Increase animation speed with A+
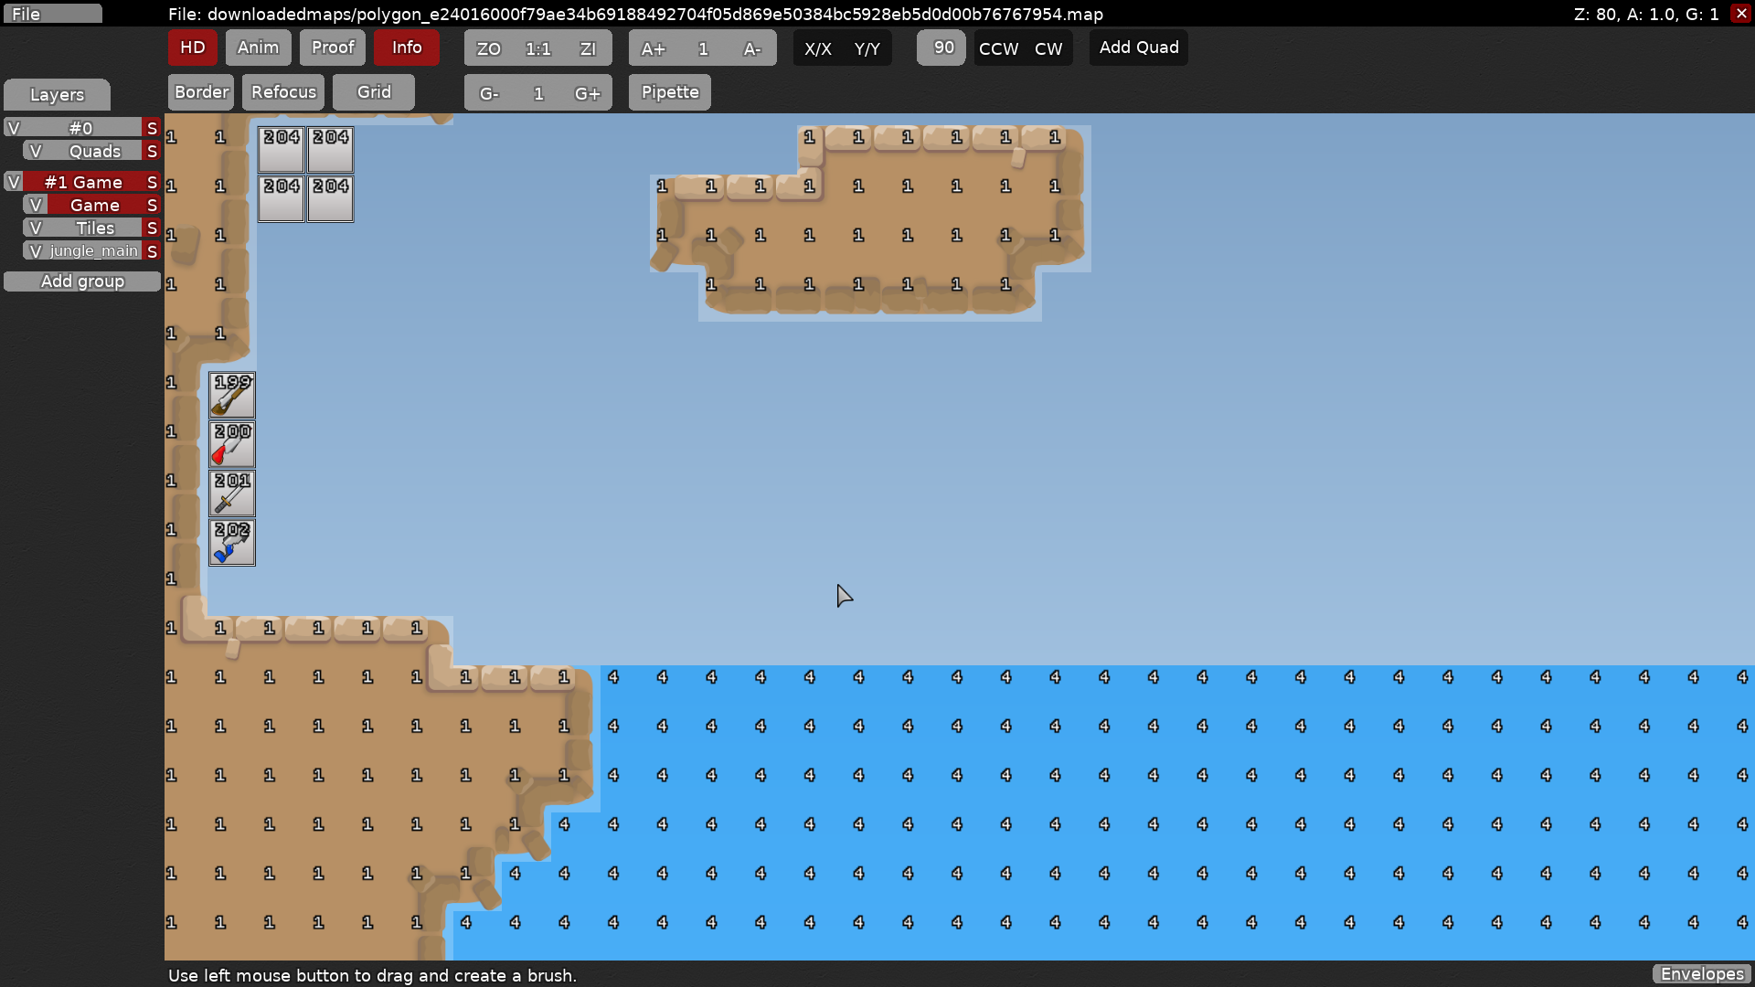This screenshot has width=1755, height=987. [654, 48]
